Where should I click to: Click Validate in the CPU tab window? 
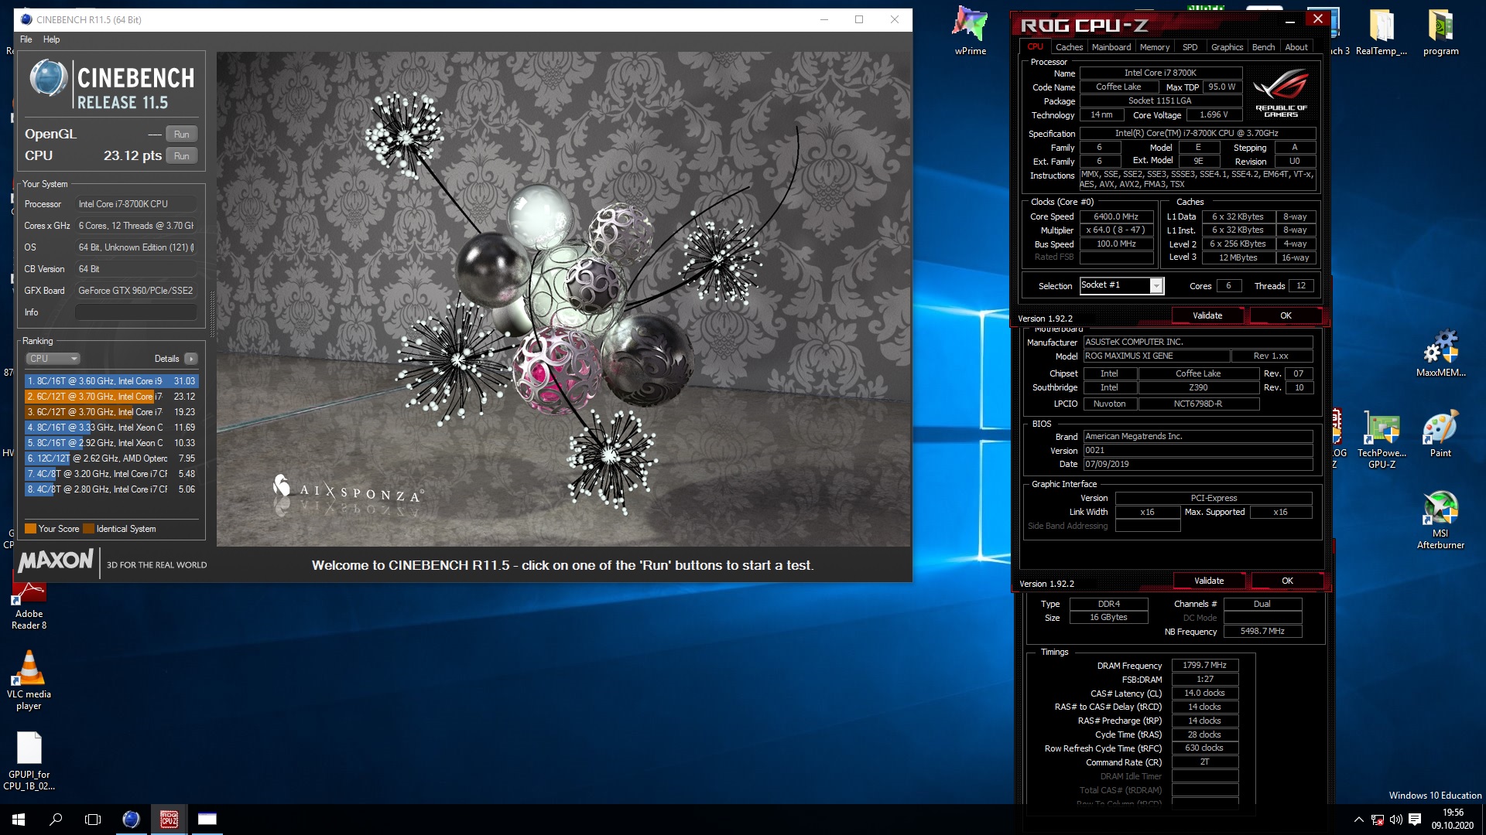pos(1207,315)
